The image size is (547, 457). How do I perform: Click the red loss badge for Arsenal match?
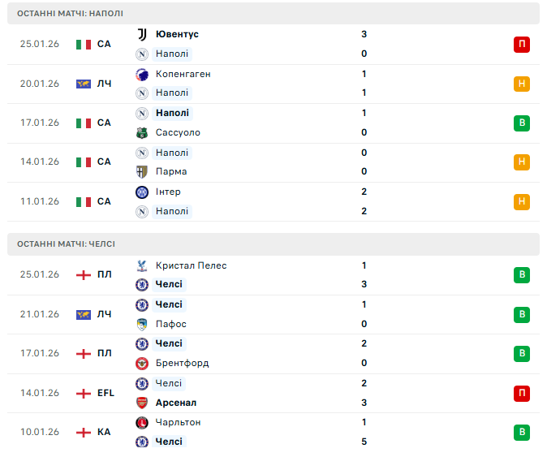[x=522, y=393]
